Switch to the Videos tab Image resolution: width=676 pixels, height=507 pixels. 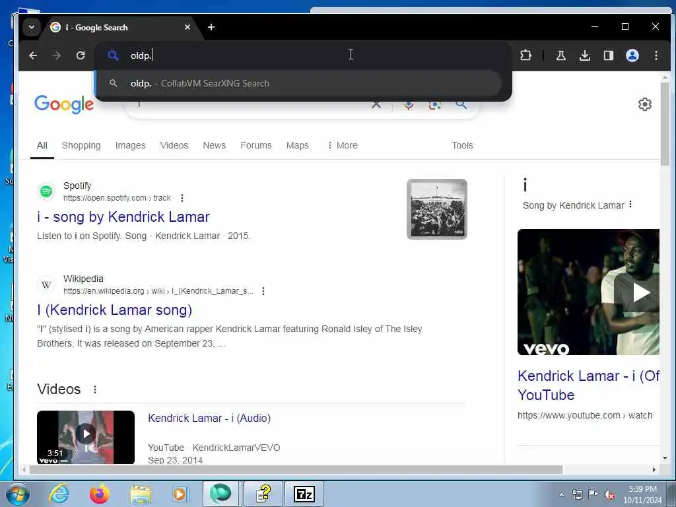(x=174, y=145)
